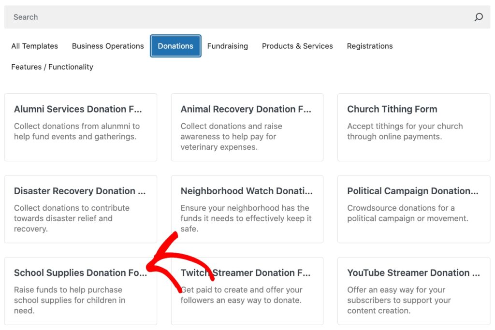This screenshot has width=495, height=330.
Task: Select the Animal Recovery Donation Form template
Action: pyautogui.click(x=247, y=127)
